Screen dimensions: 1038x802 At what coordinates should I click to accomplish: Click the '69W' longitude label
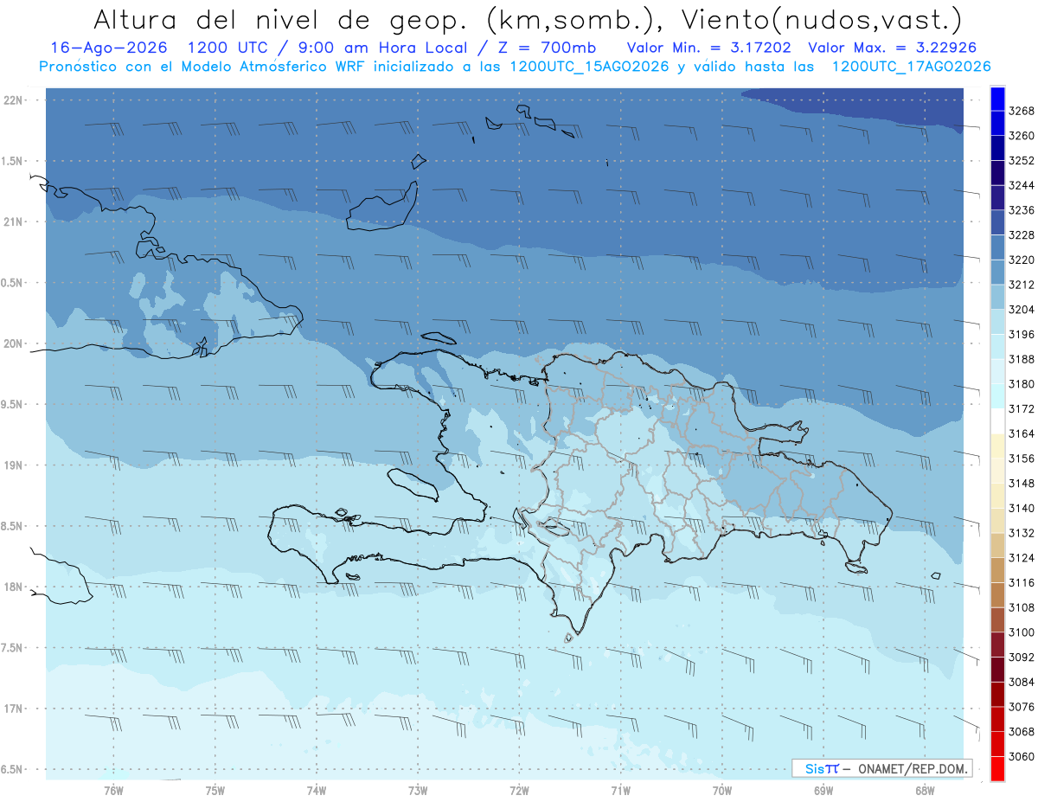click(823, 790)
